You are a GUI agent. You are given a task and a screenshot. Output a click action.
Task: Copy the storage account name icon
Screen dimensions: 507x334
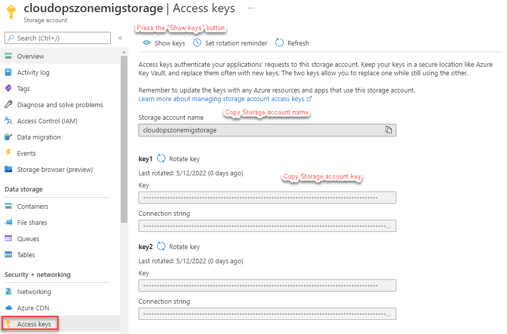389,130
